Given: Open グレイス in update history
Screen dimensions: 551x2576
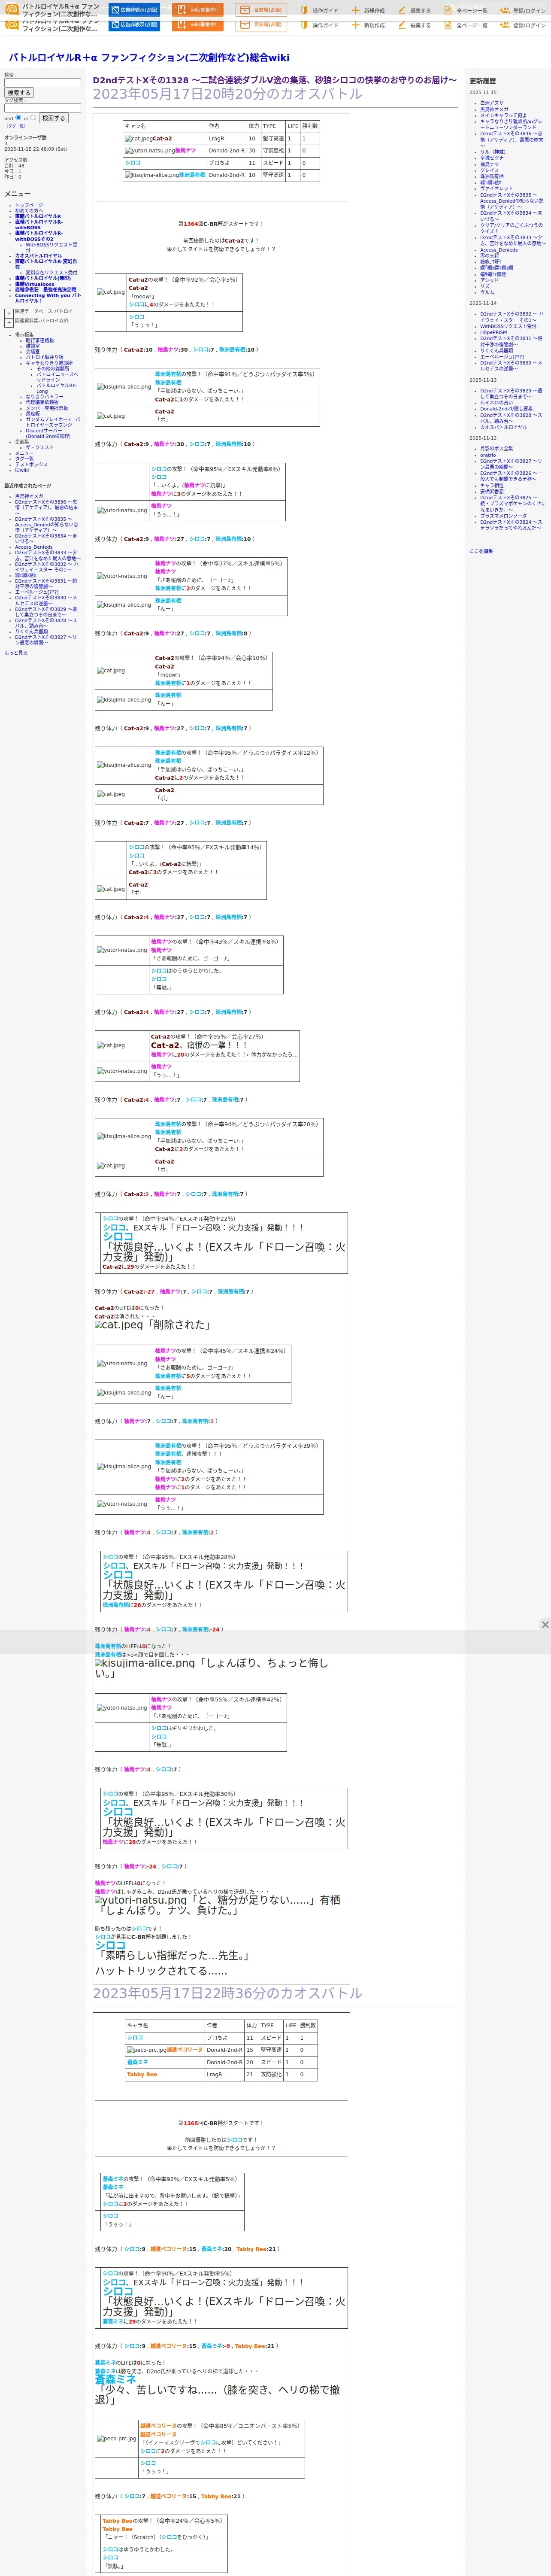Looking at the screenshot, I should [489, 170].
